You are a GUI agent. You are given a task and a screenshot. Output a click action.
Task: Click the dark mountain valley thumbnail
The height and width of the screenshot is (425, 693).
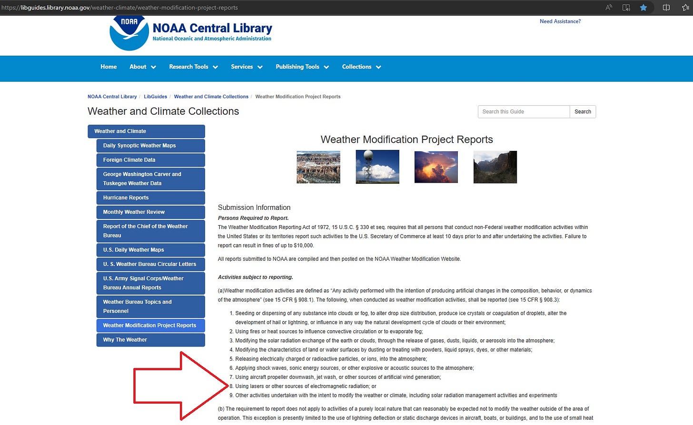coord(495,167)
